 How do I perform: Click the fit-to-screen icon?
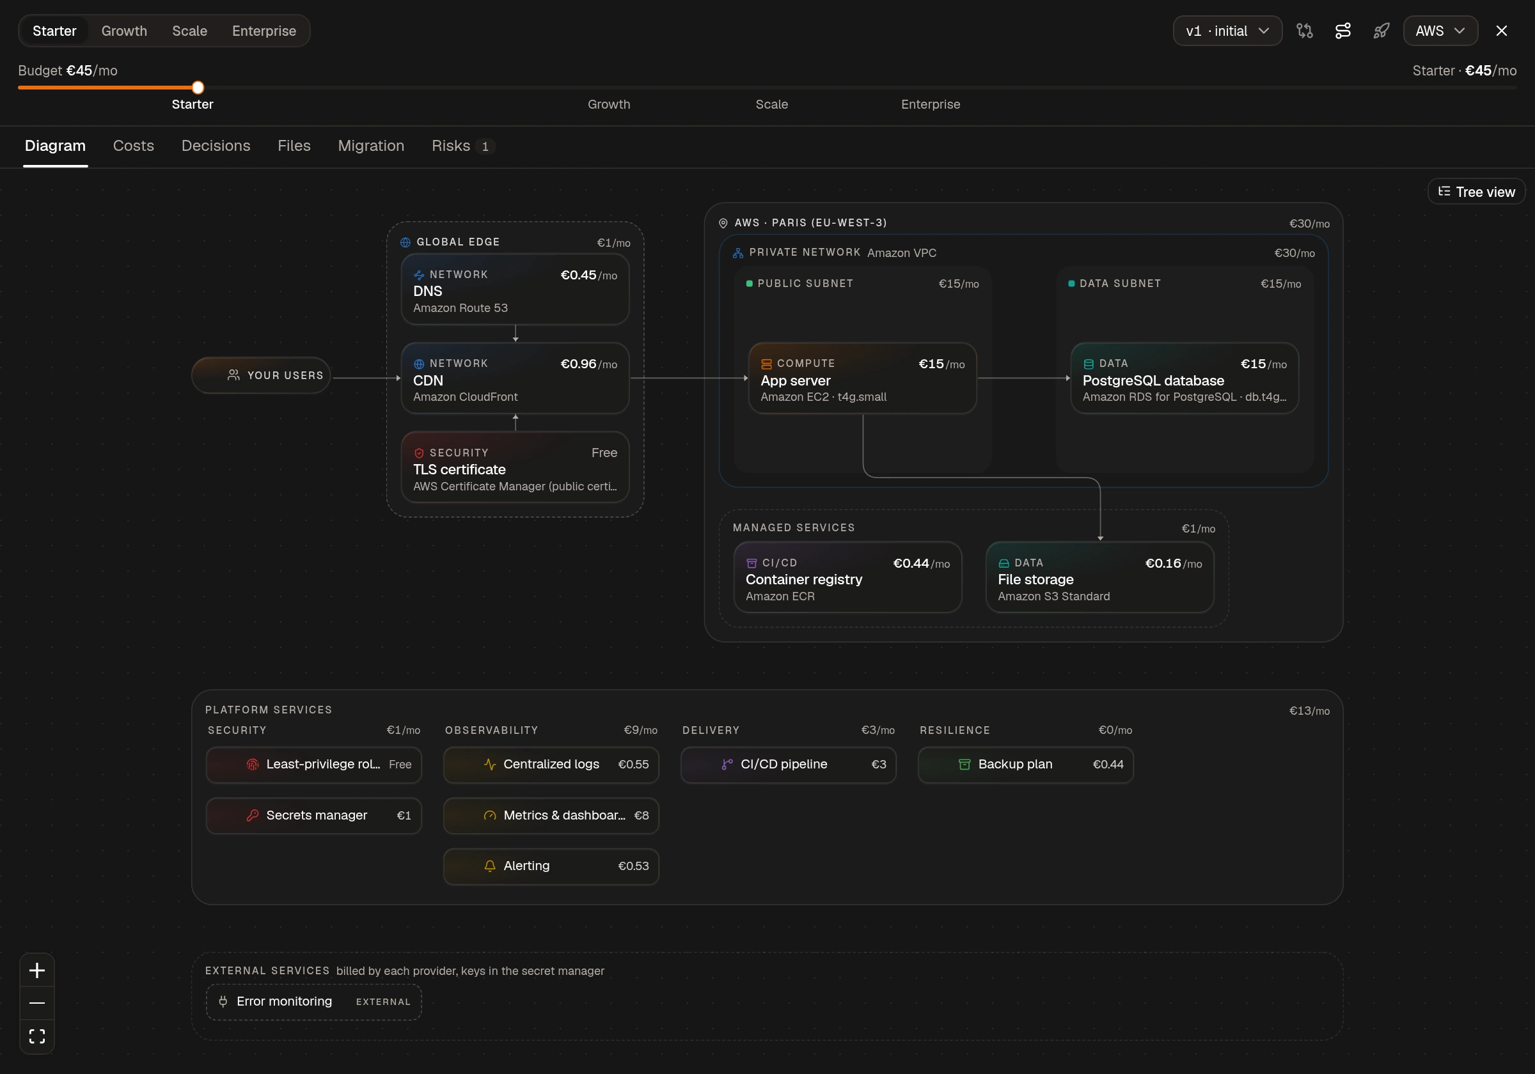36,1036
